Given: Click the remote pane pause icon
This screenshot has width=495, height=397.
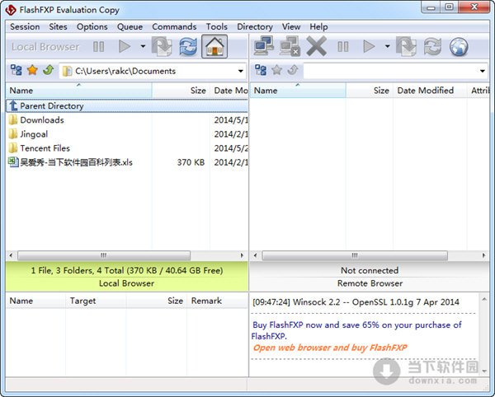Looking at the screenshot, I should pyautogui.click(x=343, y=47).
